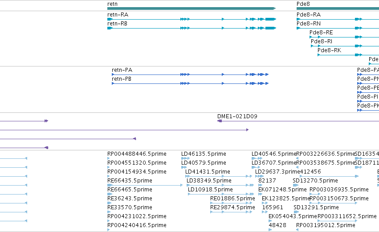Click the DME1-021D09 clone label
Viewport: 379px width, 232px height.
[x=237, y=116]
